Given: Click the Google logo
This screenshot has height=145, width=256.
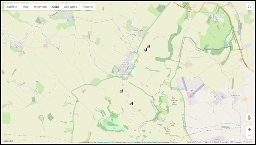Looking at the screenshot, I should [8, 141].
